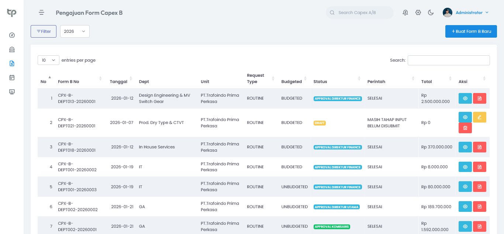This screenshot has width=504, height=234.
Task: Expand the 2026 year dropdown
Action: 75,31
